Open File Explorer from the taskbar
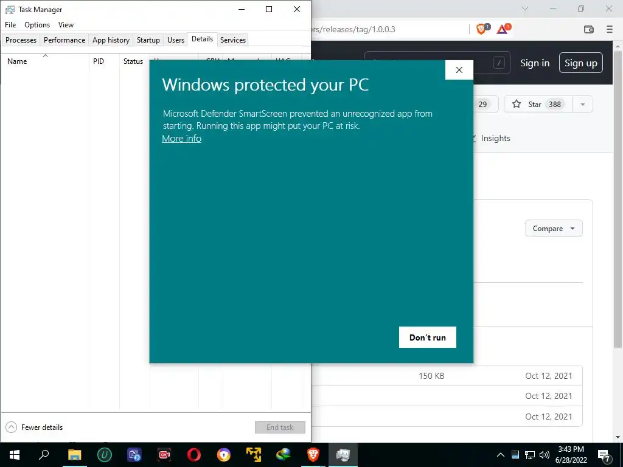Screen dimensions: 623x467 (x=74, y=455)
